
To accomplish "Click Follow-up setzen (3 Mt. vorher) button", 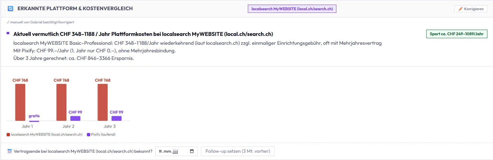I will point(238,151).
